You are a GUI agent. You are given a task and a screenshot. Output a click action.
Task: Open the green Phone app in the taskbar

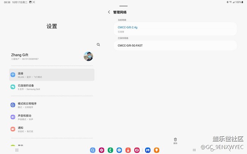click(x=110, y=150)
